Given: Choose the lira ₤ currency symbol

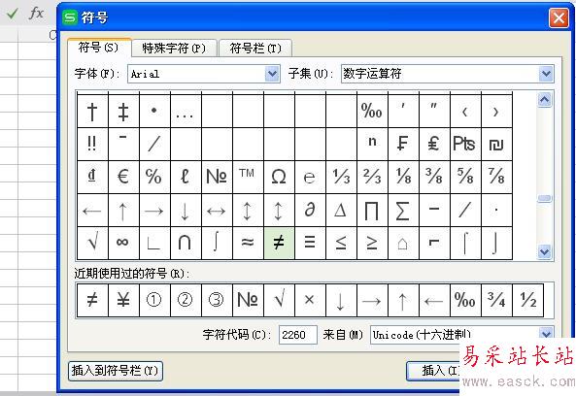Looking at the screenshot, I should click(x=434, y=144).
